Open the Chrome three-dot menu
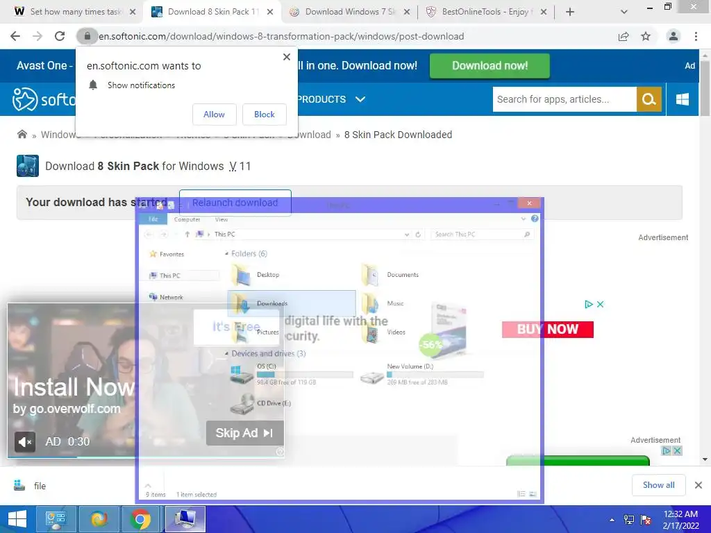The width and height of the screenshot is (711, 533). click(696, 36)
